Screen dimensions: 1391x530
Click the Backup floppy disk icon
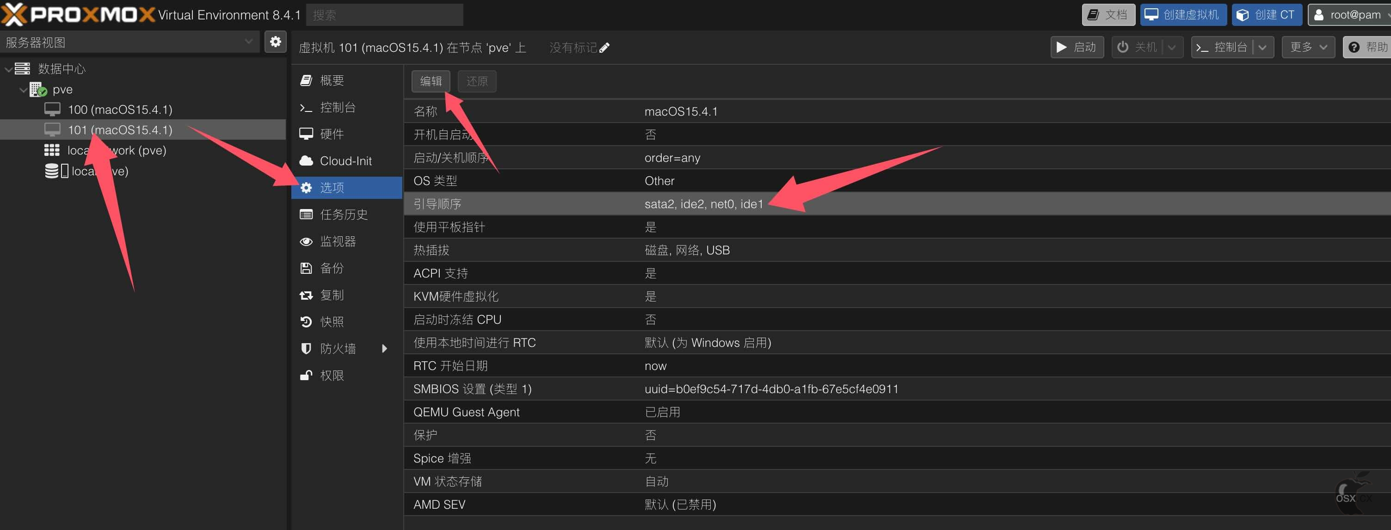pos(306,268)
